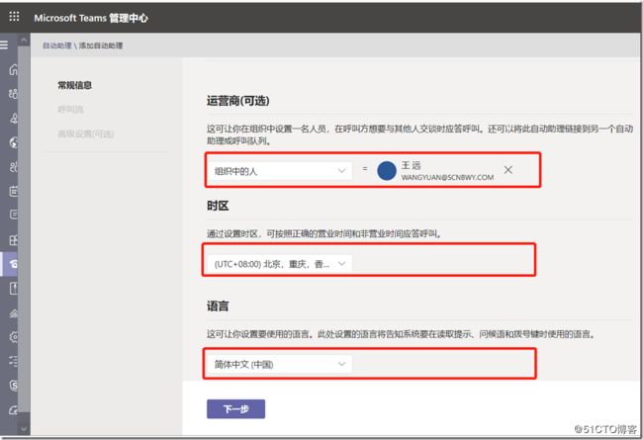Click the 添加自动助理 breadcrumb text

101,45
